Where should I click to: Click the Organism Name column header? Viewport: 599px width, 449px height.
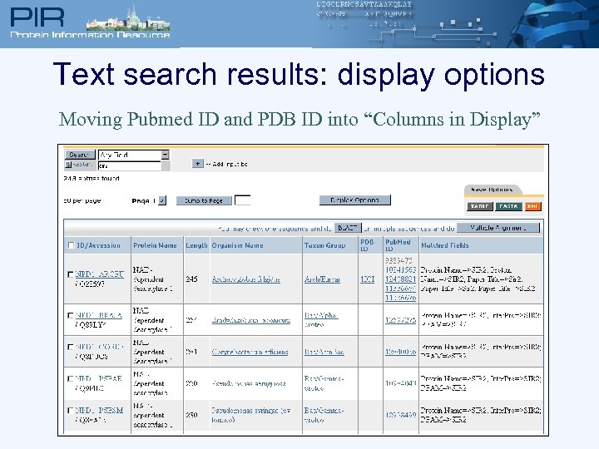[238, 245]
